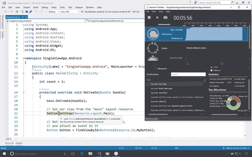Click the allocations list horizontal scrollbar

(x=158, y=114)
